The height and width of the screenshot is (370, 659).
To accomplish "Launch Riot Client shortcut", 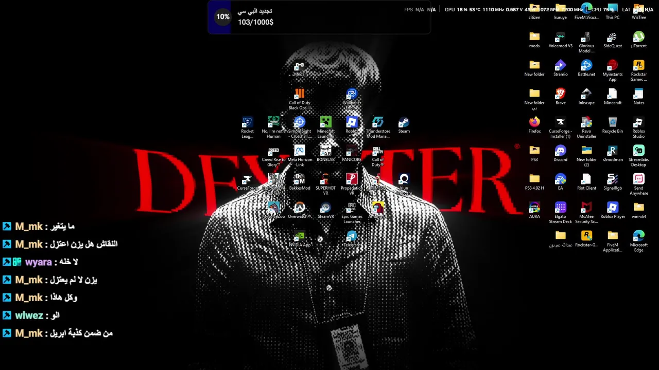I will pyautogui.click(x=586, y=182).
